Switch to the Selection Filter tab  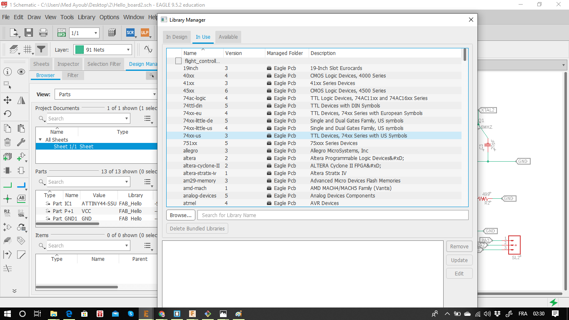click(104, 64)
